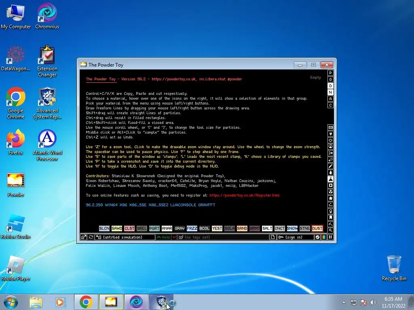Screen dimensions: 414x310
Task: Select the BRMT element
Action: click(x=255, y=228)
